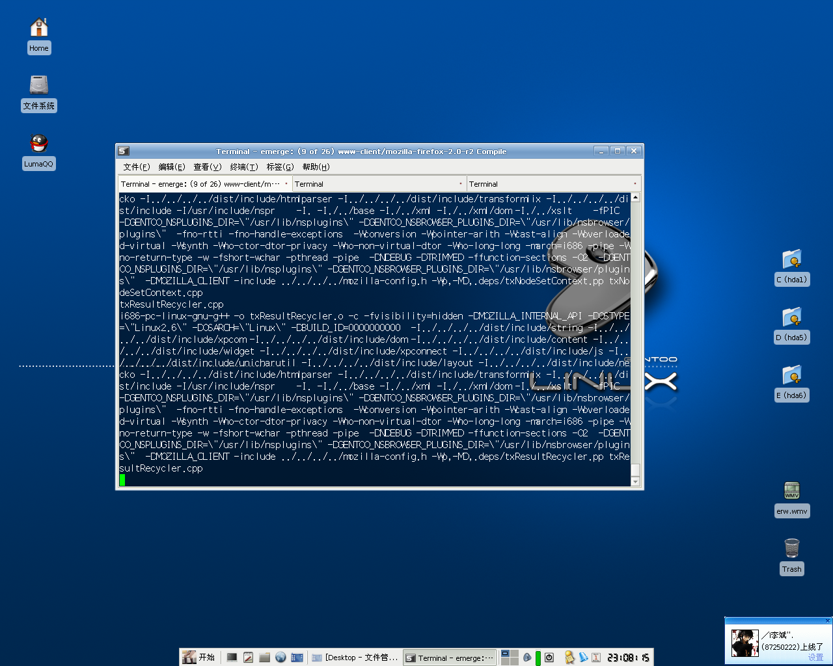Launch the file manager panel launcher

click(264, 658)
